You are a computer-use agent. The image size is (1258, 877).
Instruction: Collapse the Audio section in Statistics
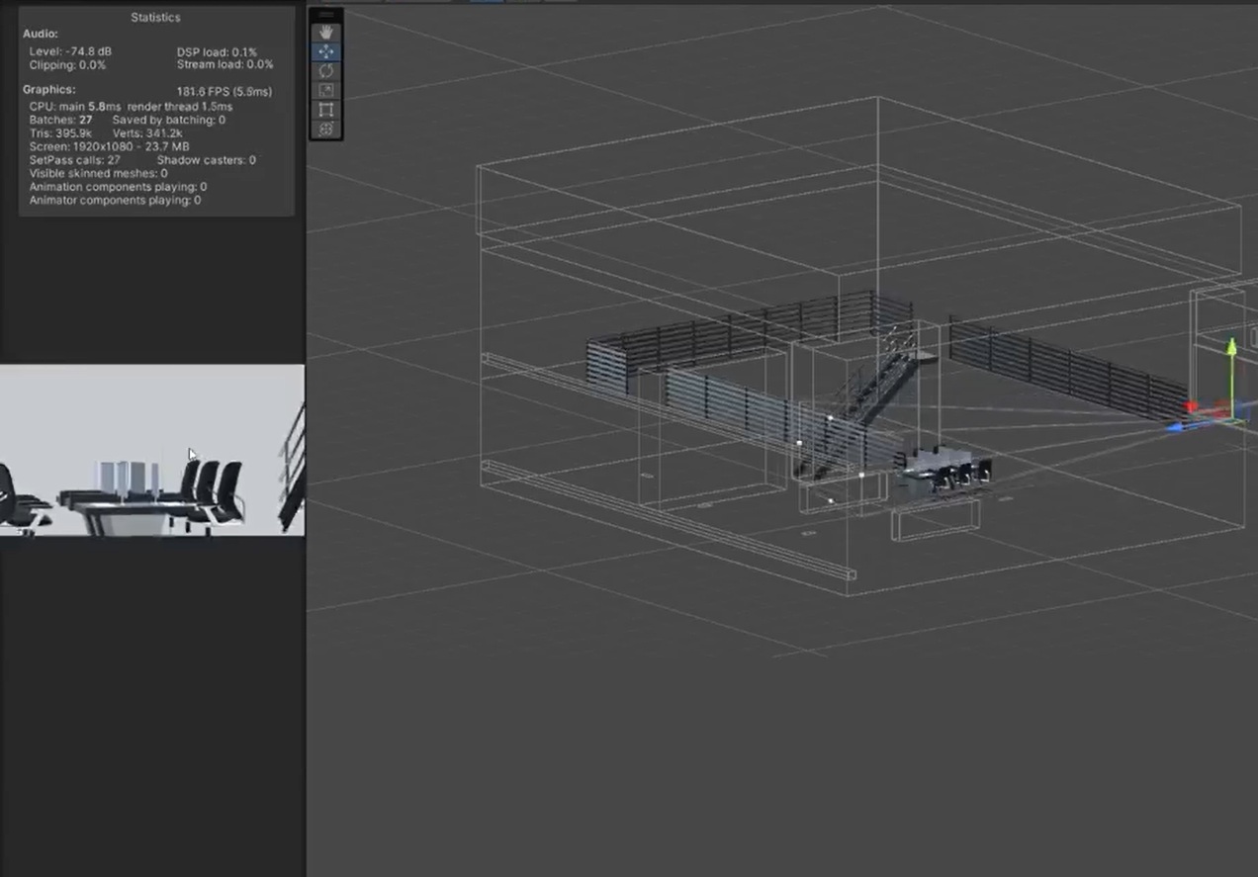coord(40,33)
